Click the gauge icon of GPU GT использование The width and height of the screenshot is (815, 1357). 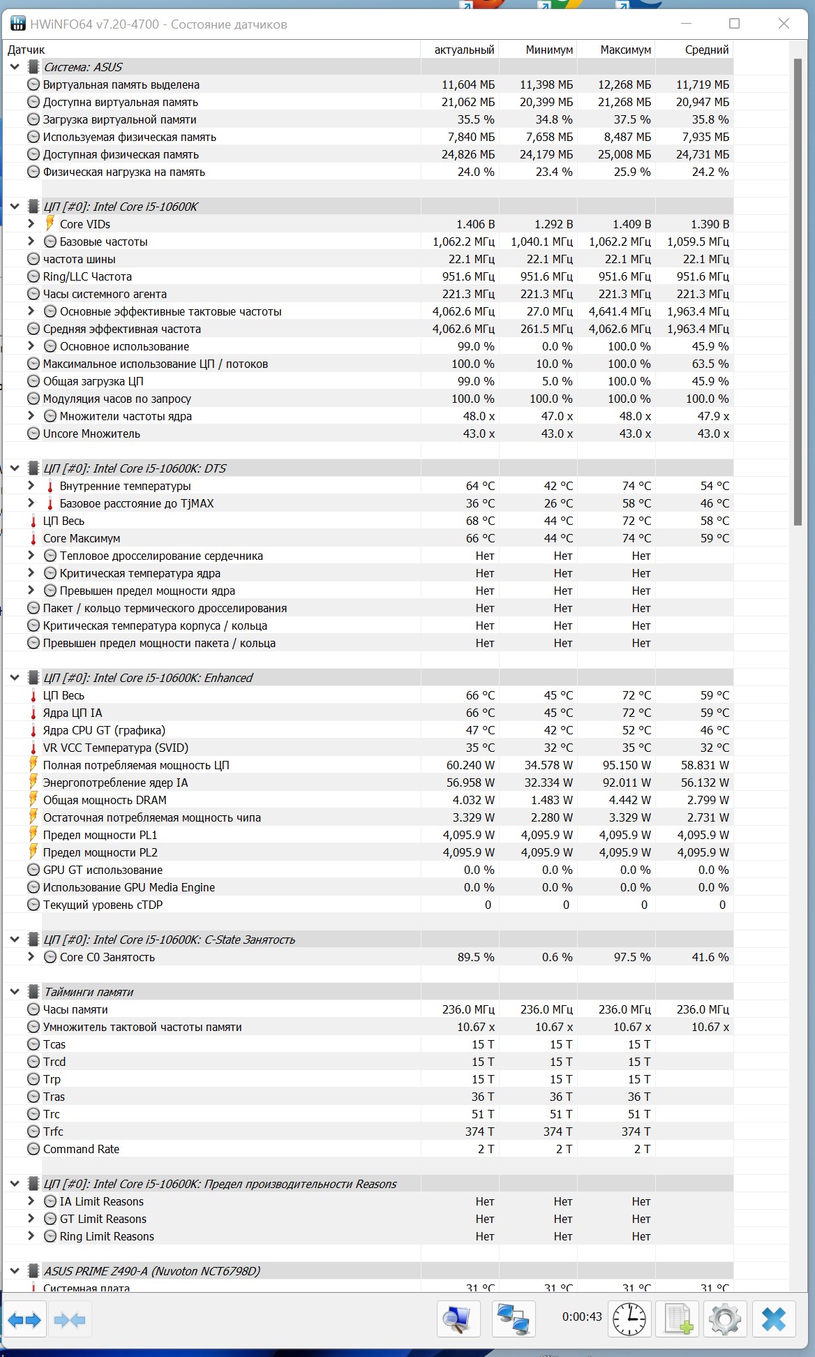tap(33, 870)
